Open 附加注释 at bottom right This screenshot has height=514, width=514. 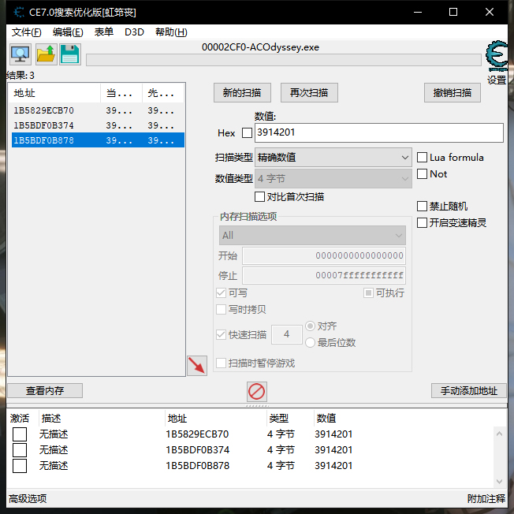(486, 498)
